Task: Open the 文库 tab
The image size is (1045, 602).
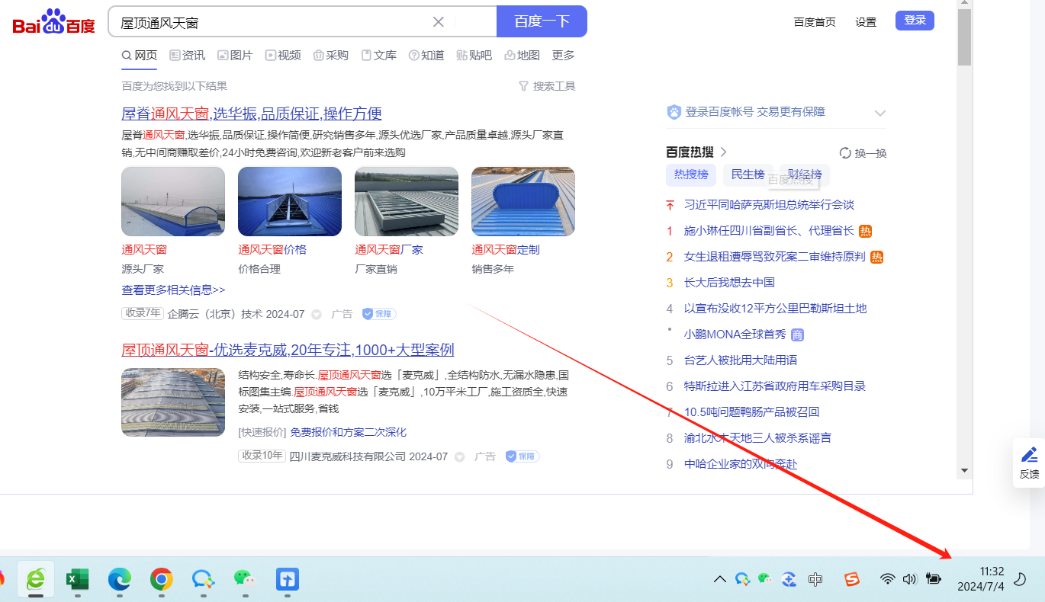Action: pyautogui.click(x=378, y=55)
